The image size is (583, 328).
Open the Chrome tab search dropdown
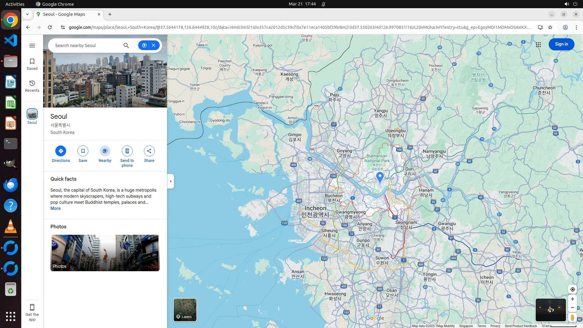pyautogui.click(x=27, y=14)
